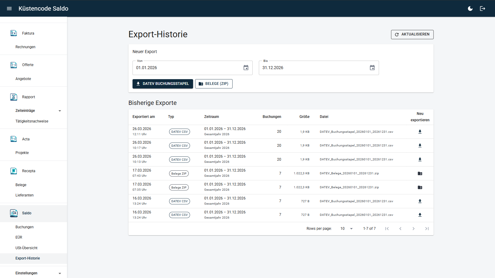495x278 pixels.
Task: Expand the Zeiteinträge submenu
Action: point(60,111)
